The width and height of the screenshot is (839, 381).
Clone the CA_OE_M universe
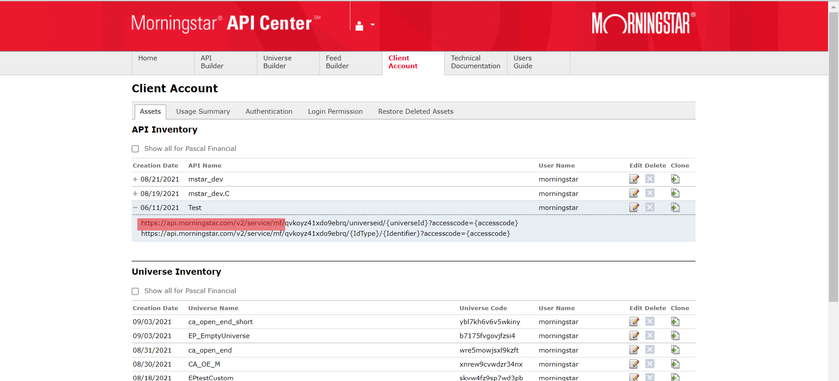tap(675, 364)
